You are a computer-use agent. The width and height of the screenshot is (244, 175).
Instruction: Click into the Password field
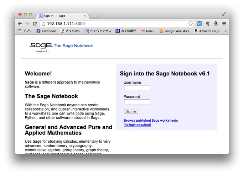pyautogui.click(x=137, y=102)
